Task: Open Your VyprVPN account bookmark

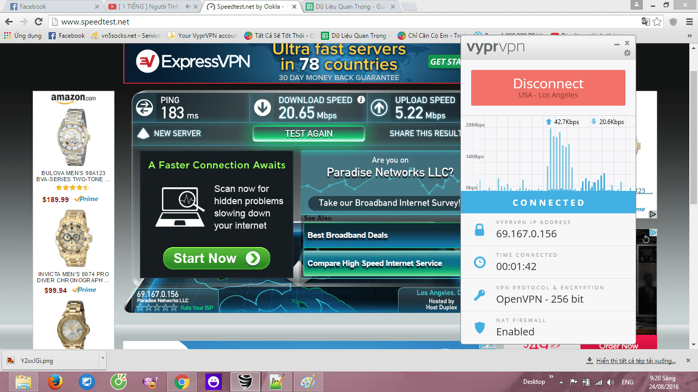Action: pos(202,36)
